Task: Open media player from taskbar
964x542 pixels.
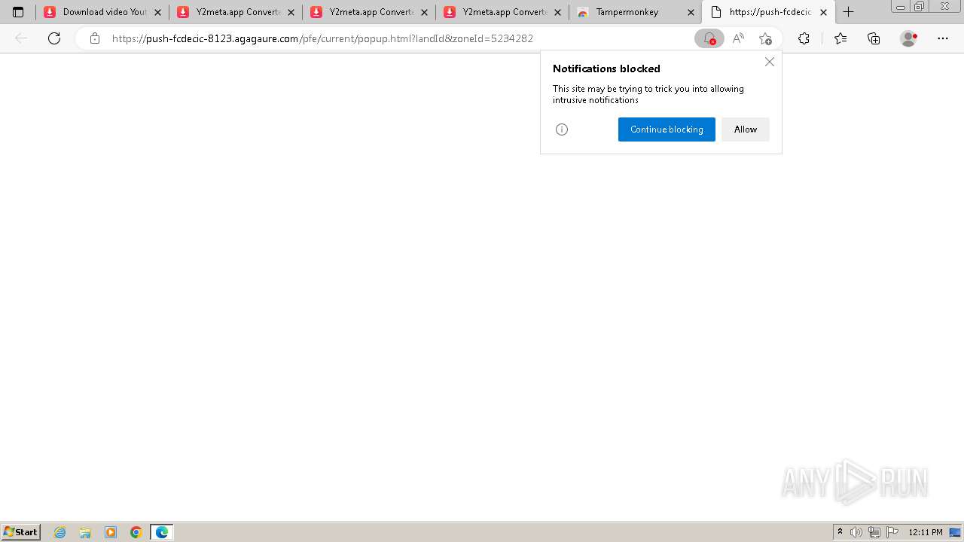Action: [111, 532]
